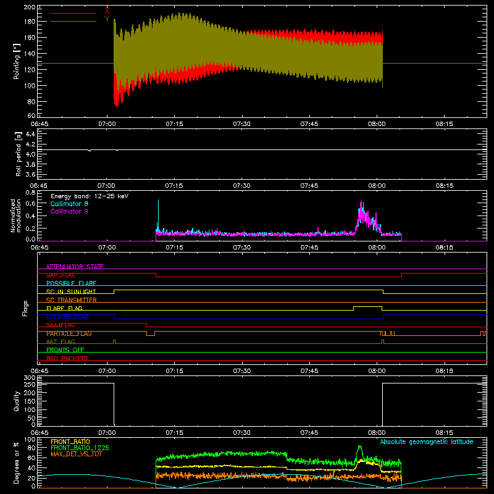Select the SAA_FLAG label
The width and height of the screenshot is (494, 494).
click(x=61, y=325)
